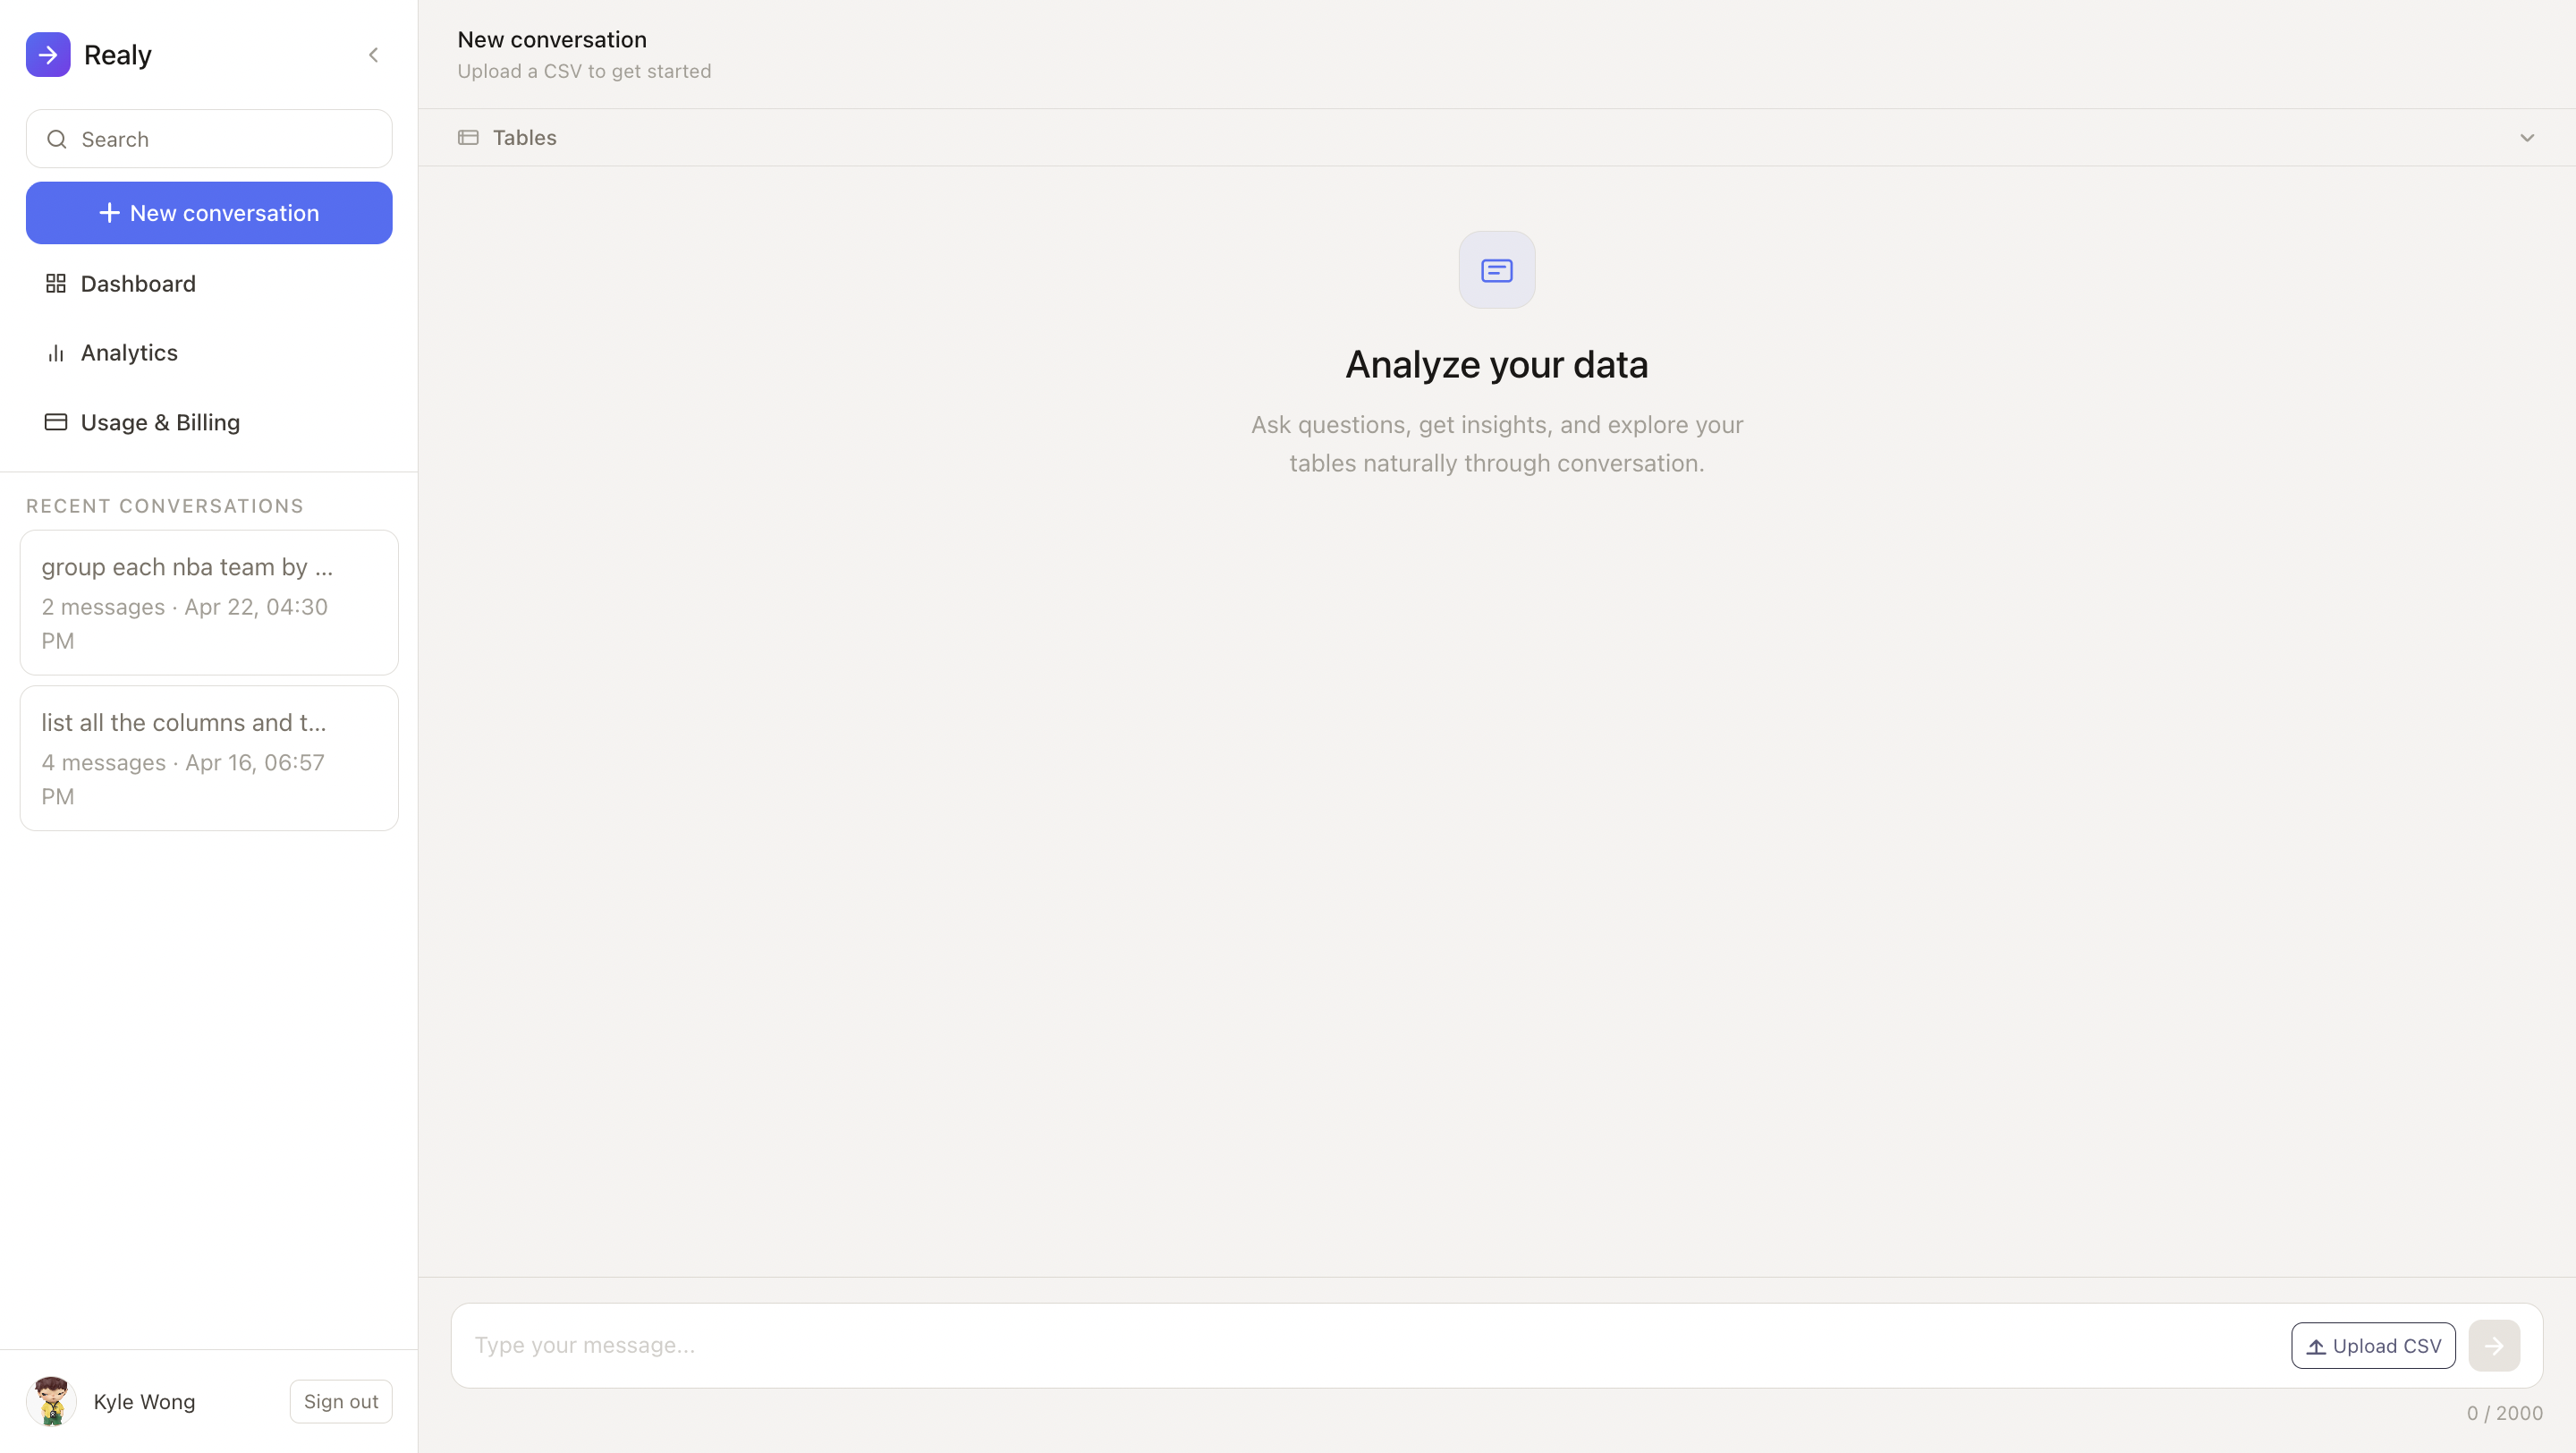Click the '0 / 2000' character counter
The width and height of the screenshot is (2576, 1453).
tap(2504, 1413)
